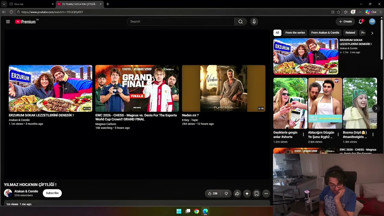Click the browser address bar URL
The height and width of the screenshot is (216, 384).
52,12
